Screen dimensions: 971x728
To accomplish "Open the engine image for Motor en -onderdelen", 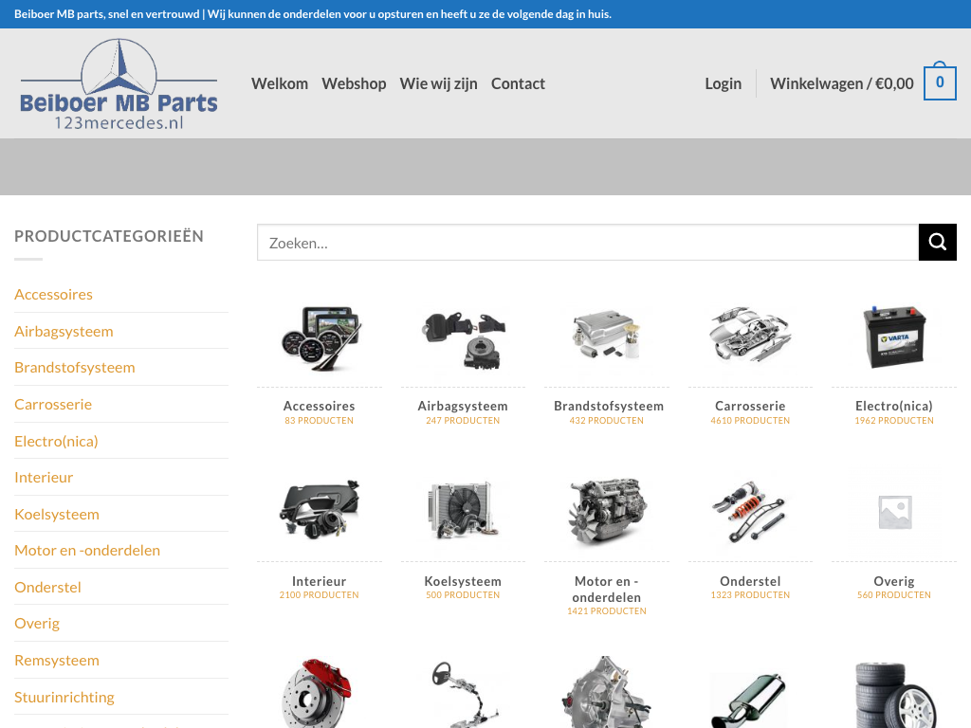I will pos(606,513).
